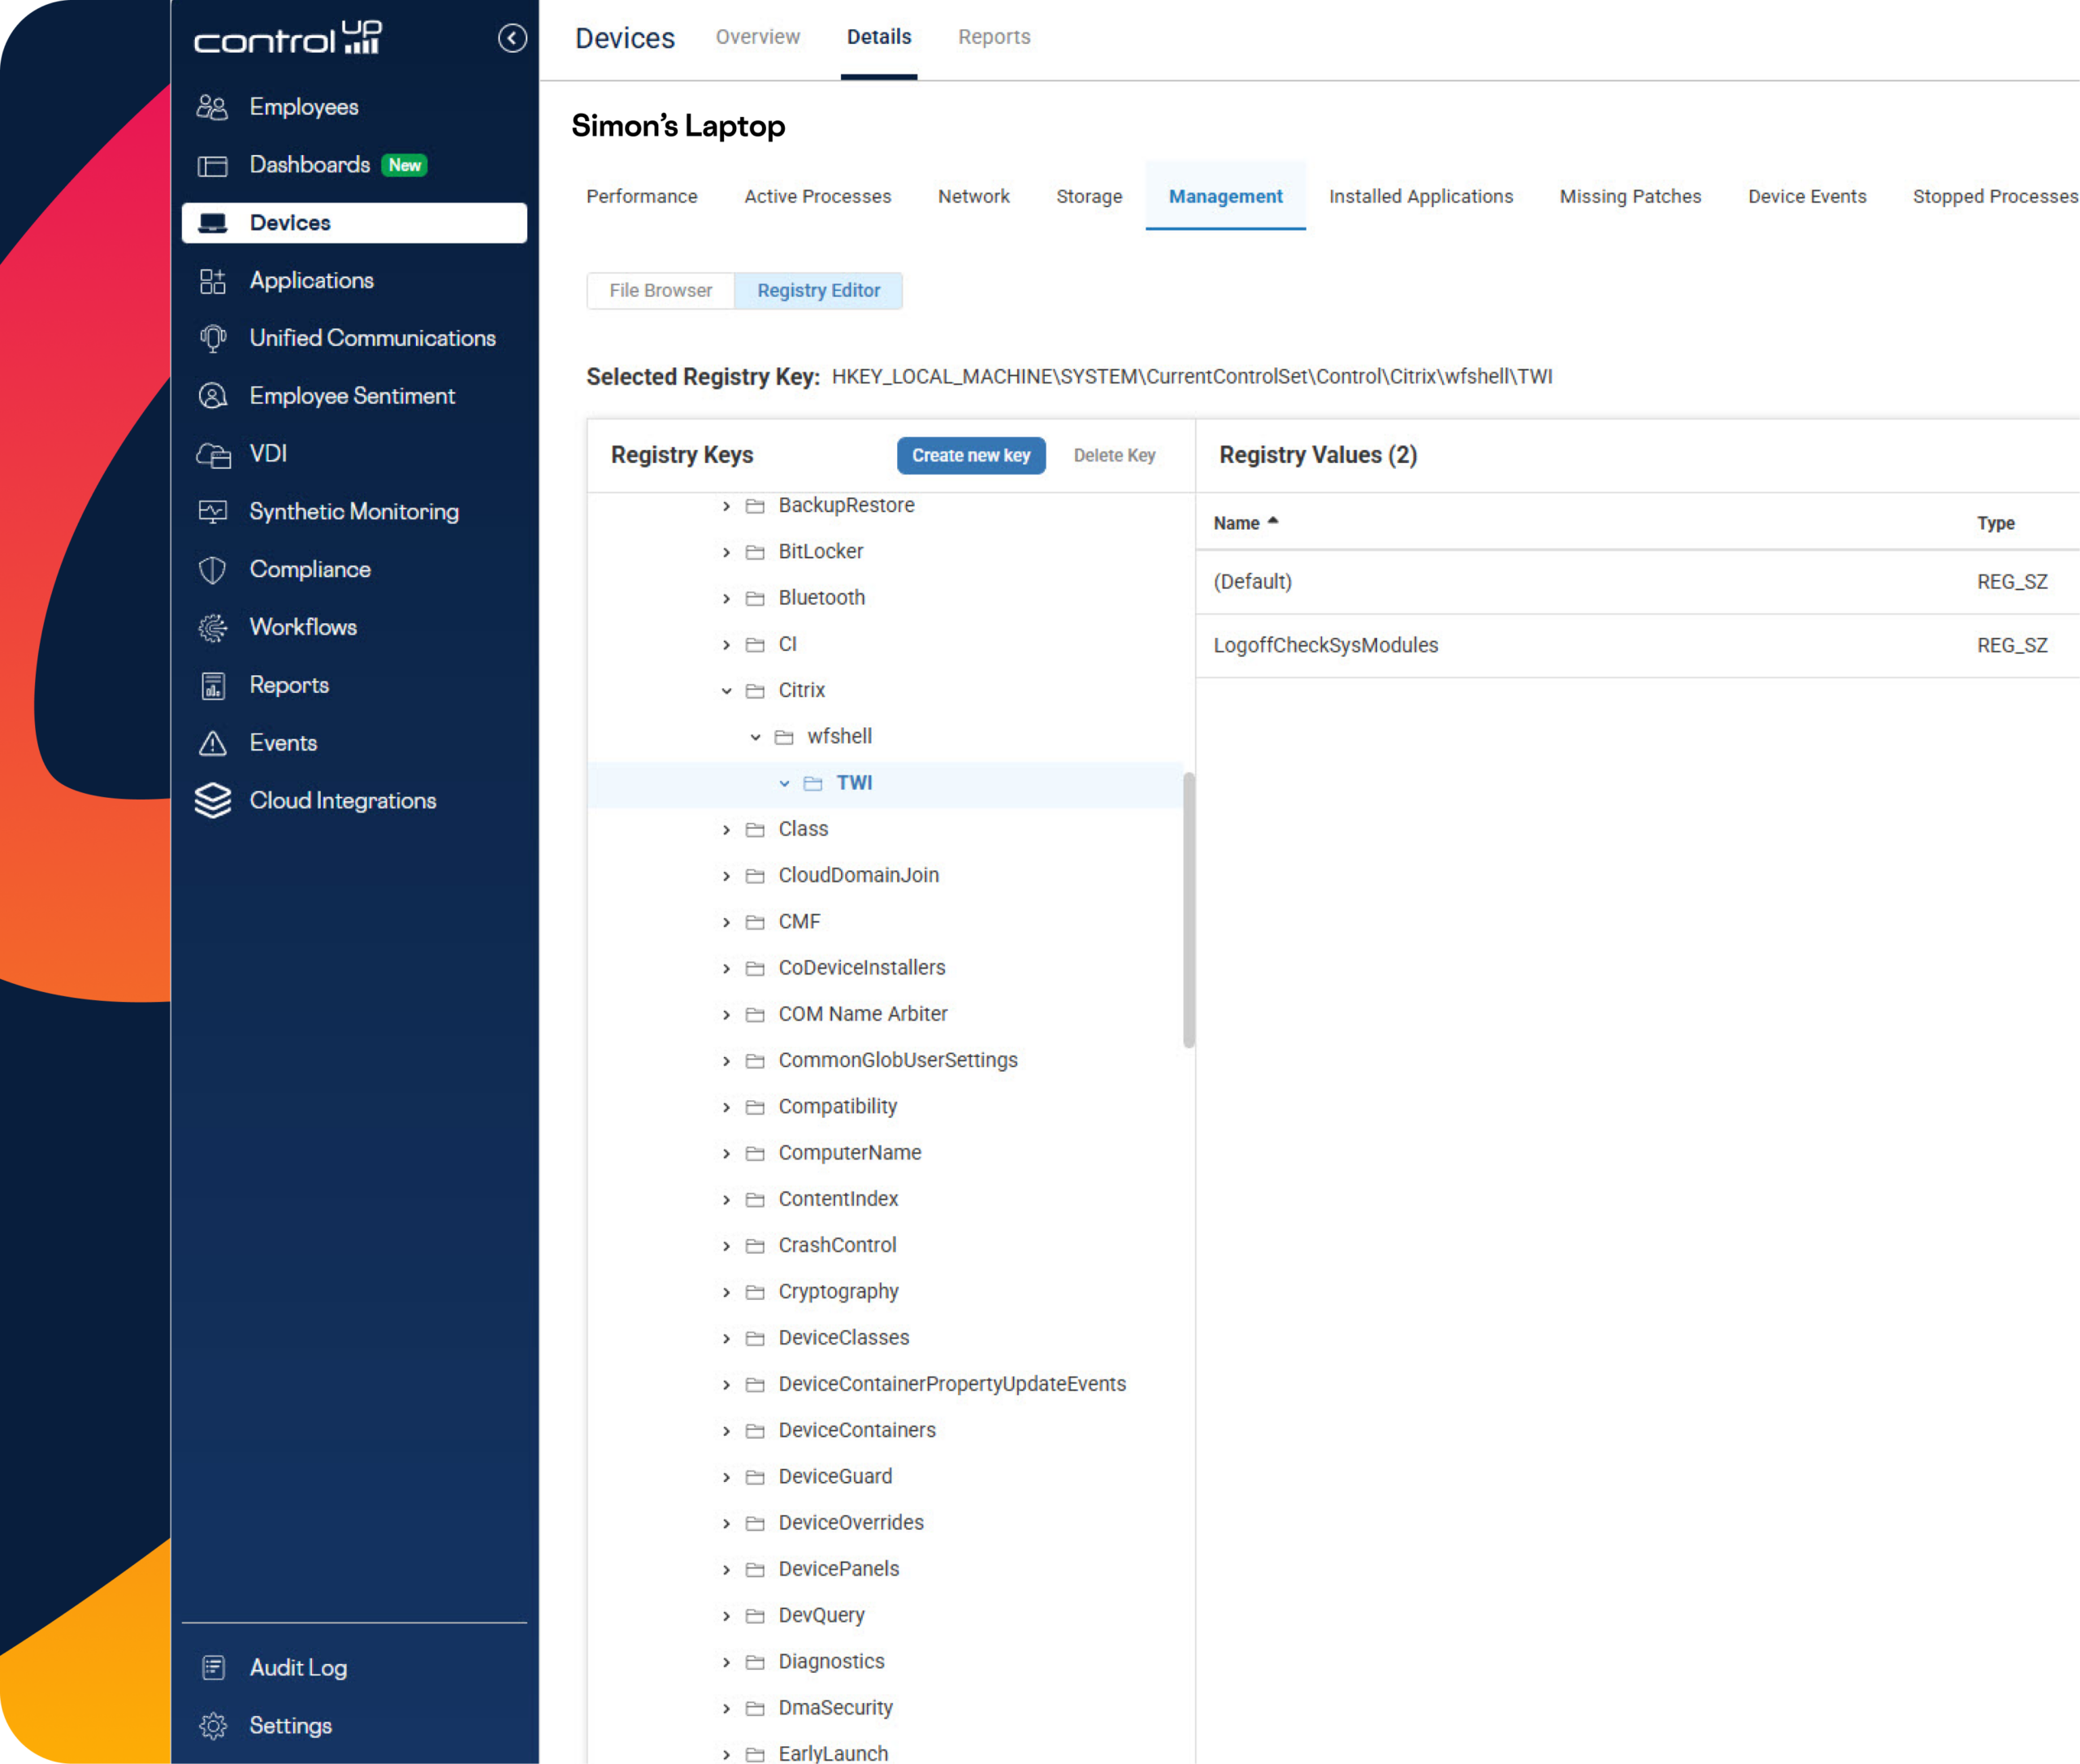Collapse the Citrix registry key

(727, 691)
